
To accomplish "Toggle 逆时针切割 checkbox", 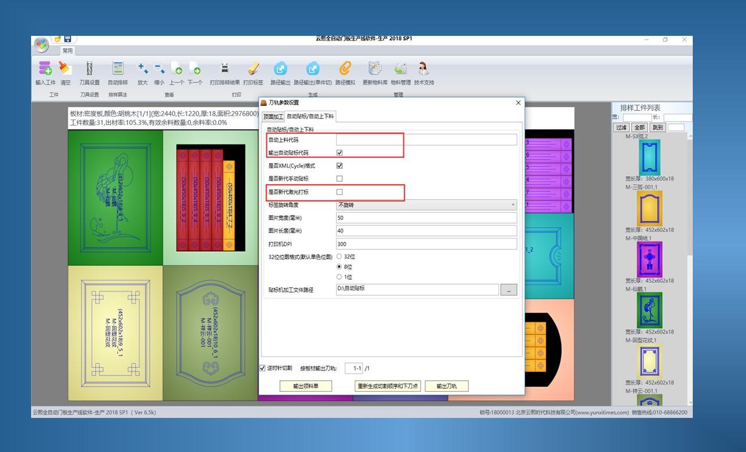I will (263, 368).
